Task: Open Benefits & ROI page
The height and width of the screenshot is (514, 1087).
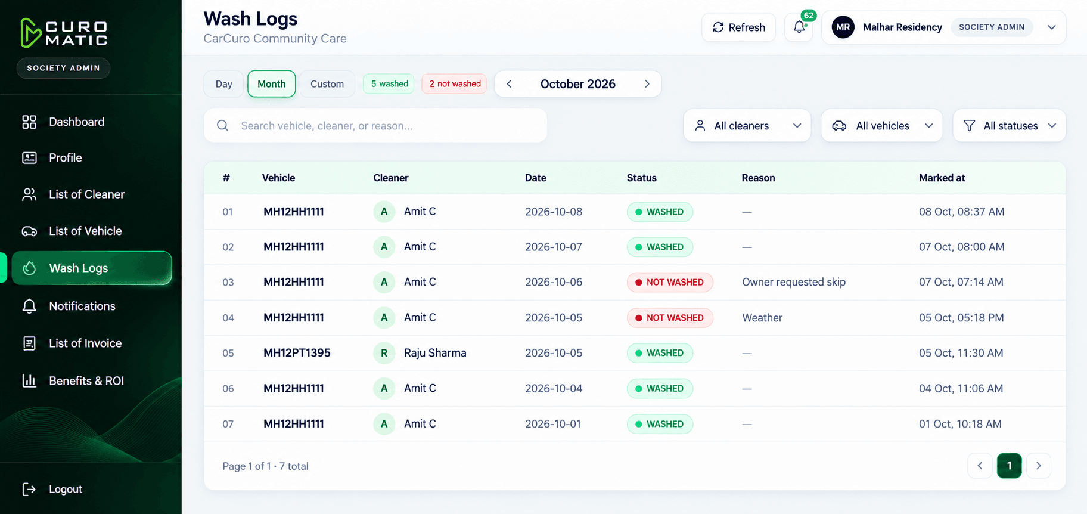Action: [x=92, y=381]
